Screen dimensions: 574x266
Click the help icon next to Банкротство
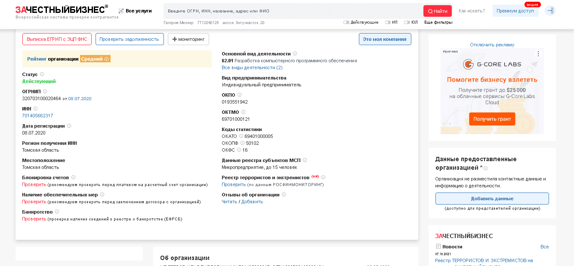click(x=57, y=212)
